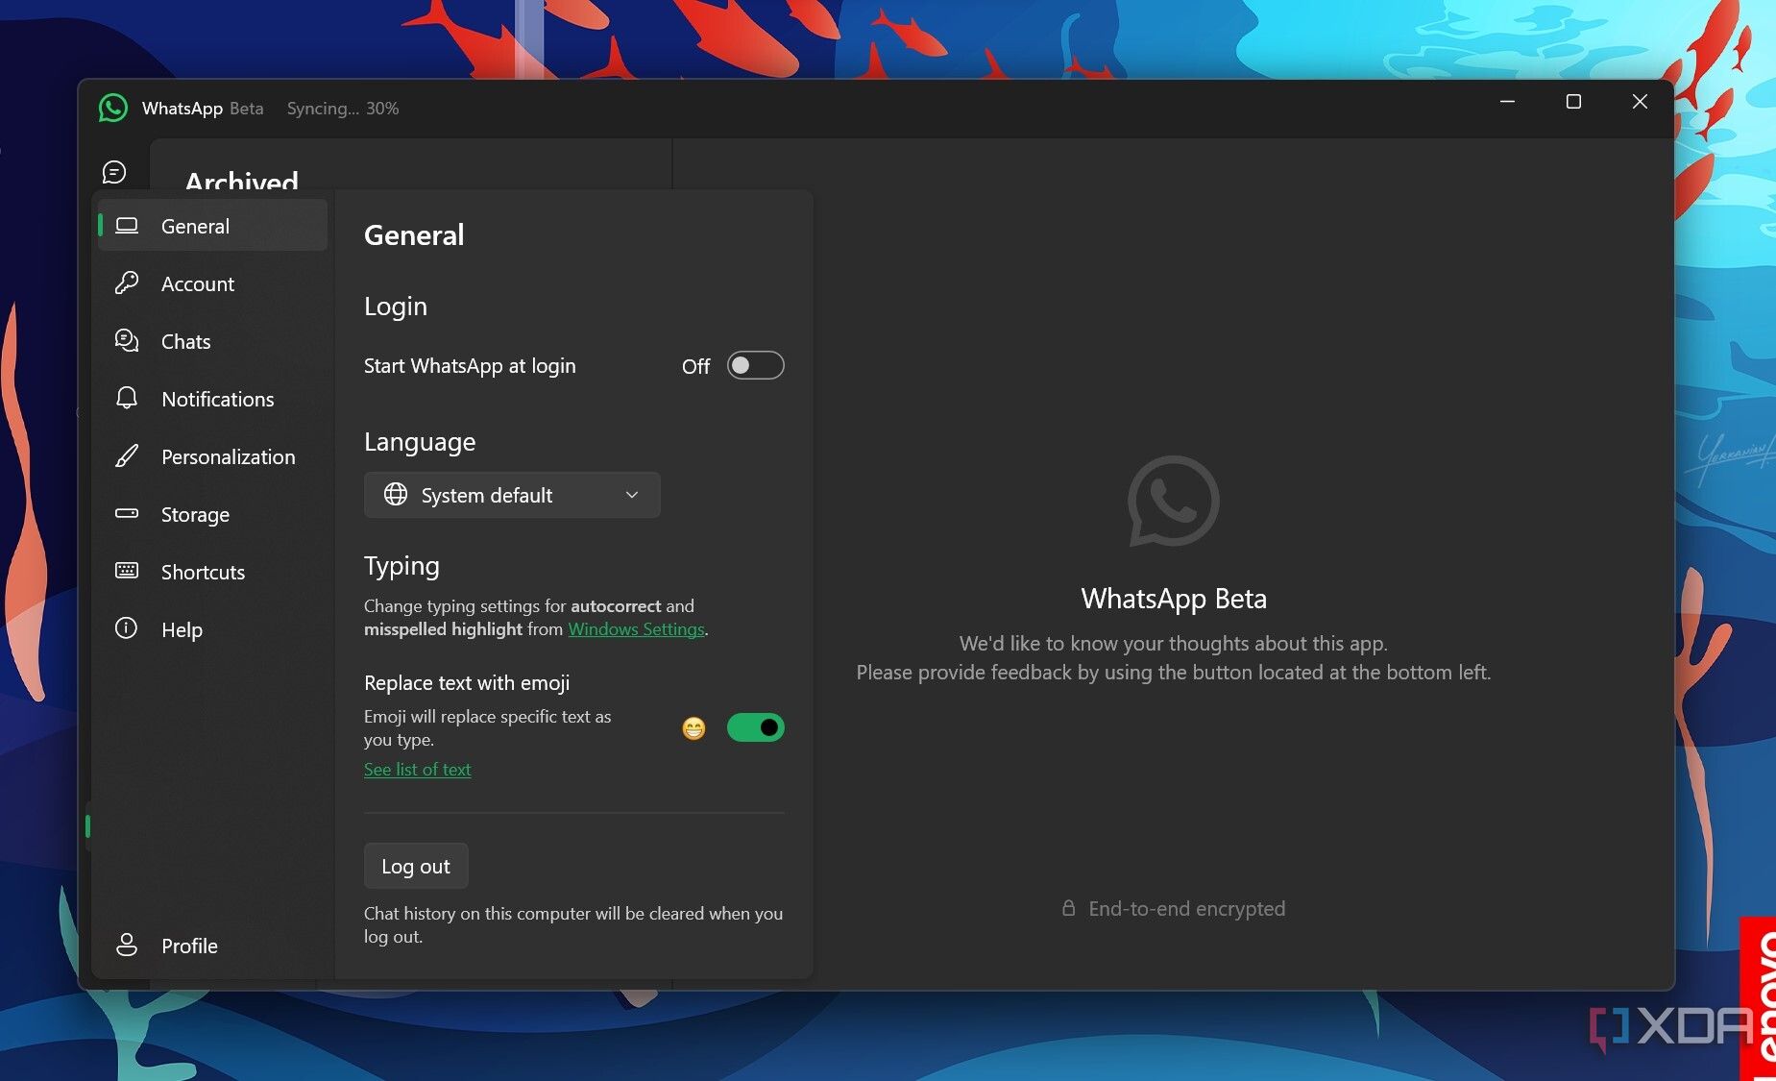The height and width of the screenshot is (1081, 1776).
Task: Maximize the WhatsApp Beta window
Action: 1573,102
